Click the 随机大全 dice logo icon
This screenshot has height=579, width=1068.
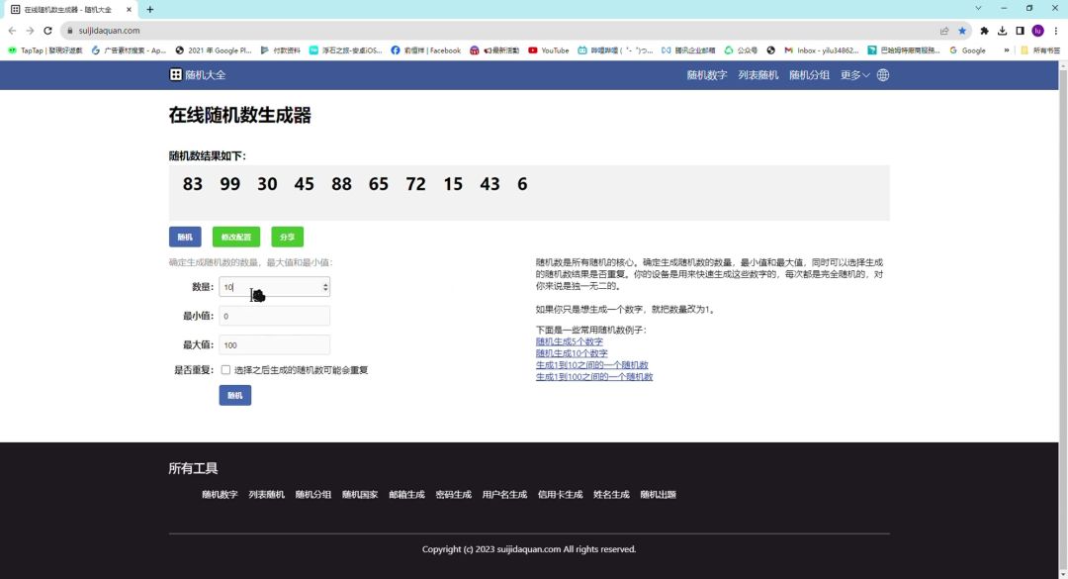pyautogui.click(x=176, y=75)
